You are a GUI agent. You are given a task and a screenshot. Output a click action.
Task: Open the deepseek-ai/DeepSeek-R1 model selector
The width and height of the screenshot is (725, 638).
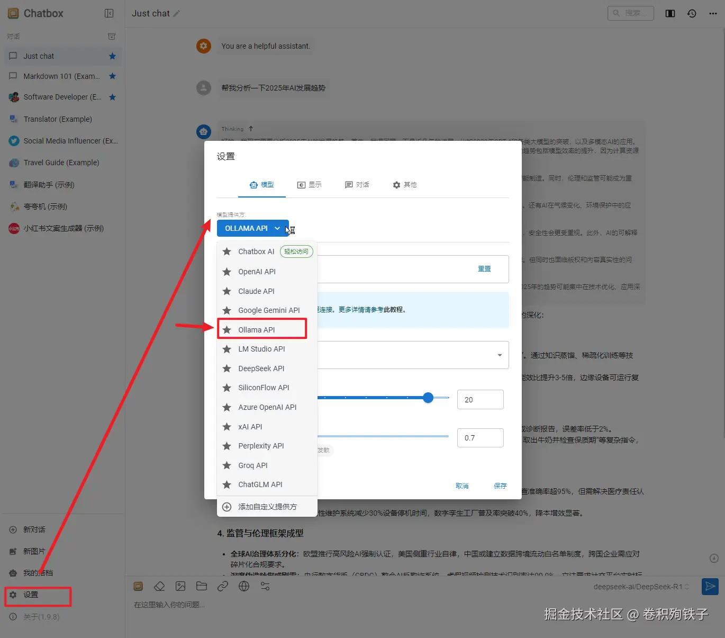(641, 587)
